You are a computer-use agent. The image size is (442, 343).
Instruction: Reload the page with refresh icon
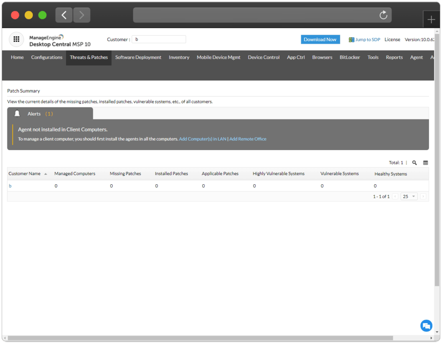(383, 15)
